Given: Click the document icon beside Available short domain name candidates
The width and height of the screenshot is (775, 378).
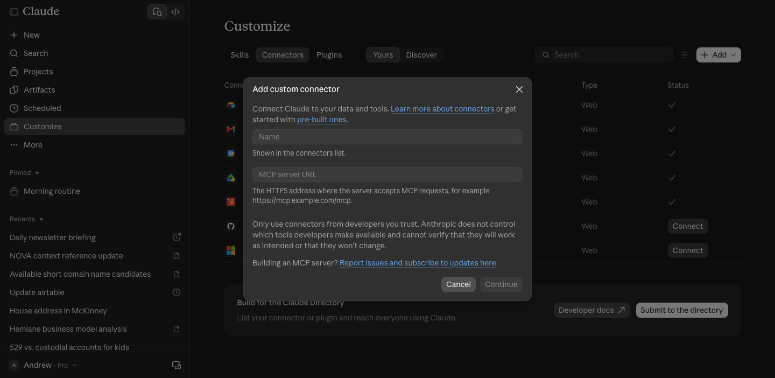Looking at the screenshot, I should click(177, 274).
